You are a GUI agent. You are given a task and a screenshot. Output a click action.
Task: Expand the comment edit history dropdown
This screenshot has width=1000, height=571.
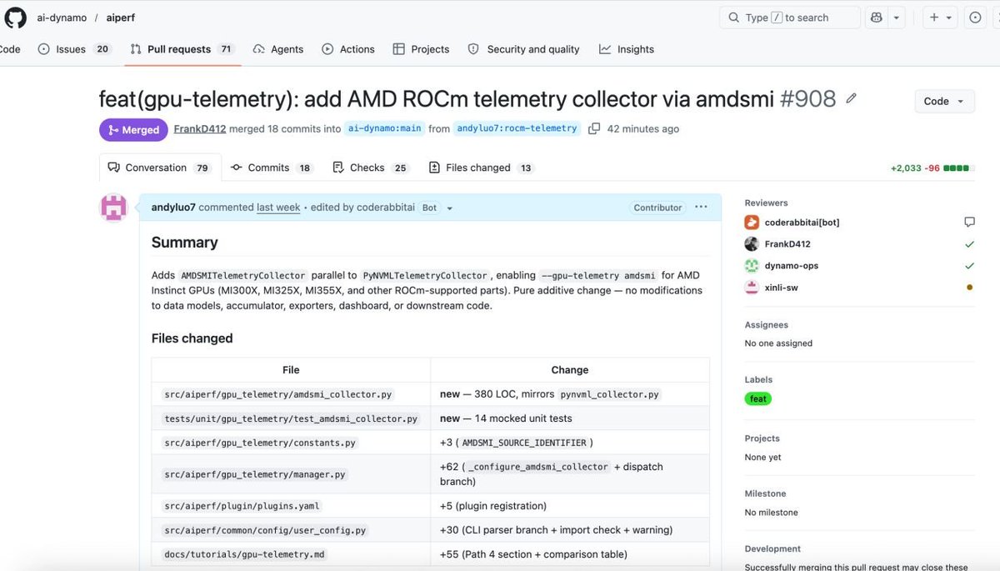click(450, 208)
